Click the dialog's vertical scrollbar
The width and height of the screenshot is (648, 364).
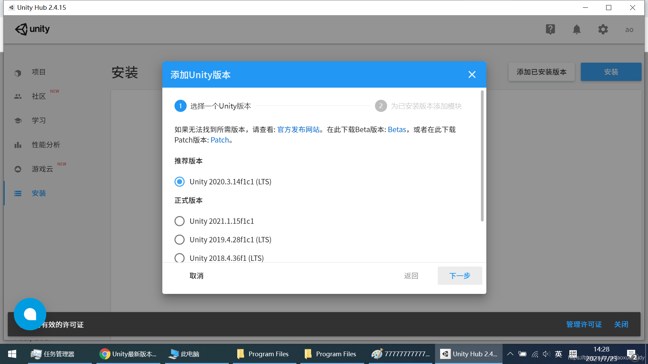(x=482, y=156)
